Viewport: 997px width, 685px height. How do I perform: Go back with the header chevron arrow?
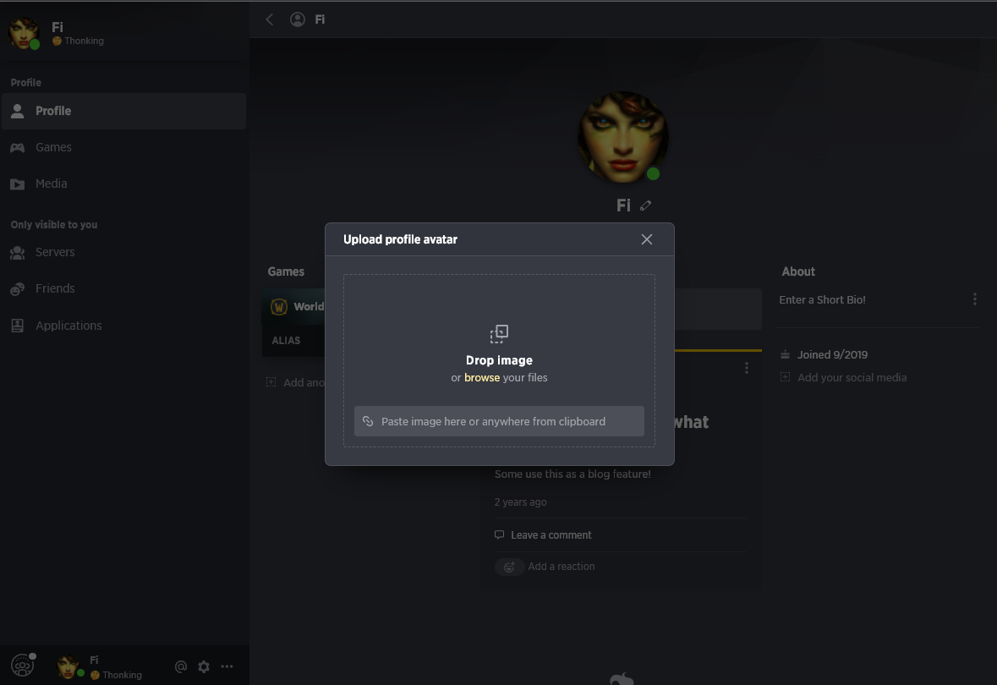tap(270, 19)
